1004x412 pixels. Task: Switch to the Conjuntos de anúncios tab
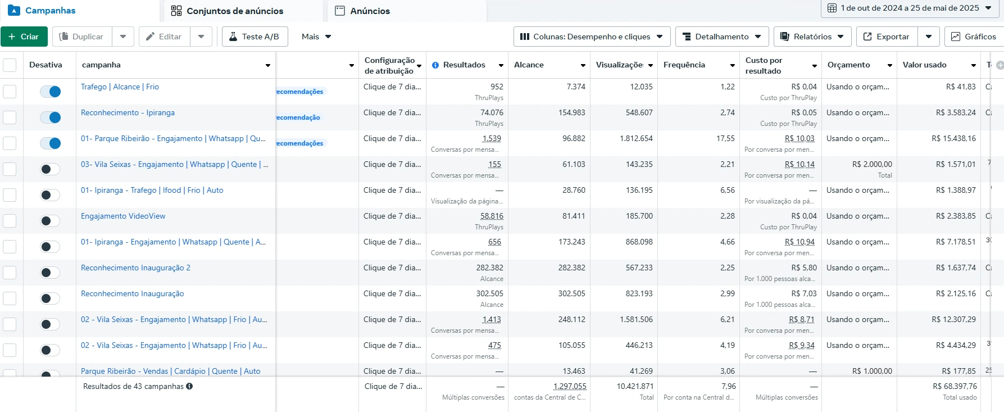click(x=243, y=11)
